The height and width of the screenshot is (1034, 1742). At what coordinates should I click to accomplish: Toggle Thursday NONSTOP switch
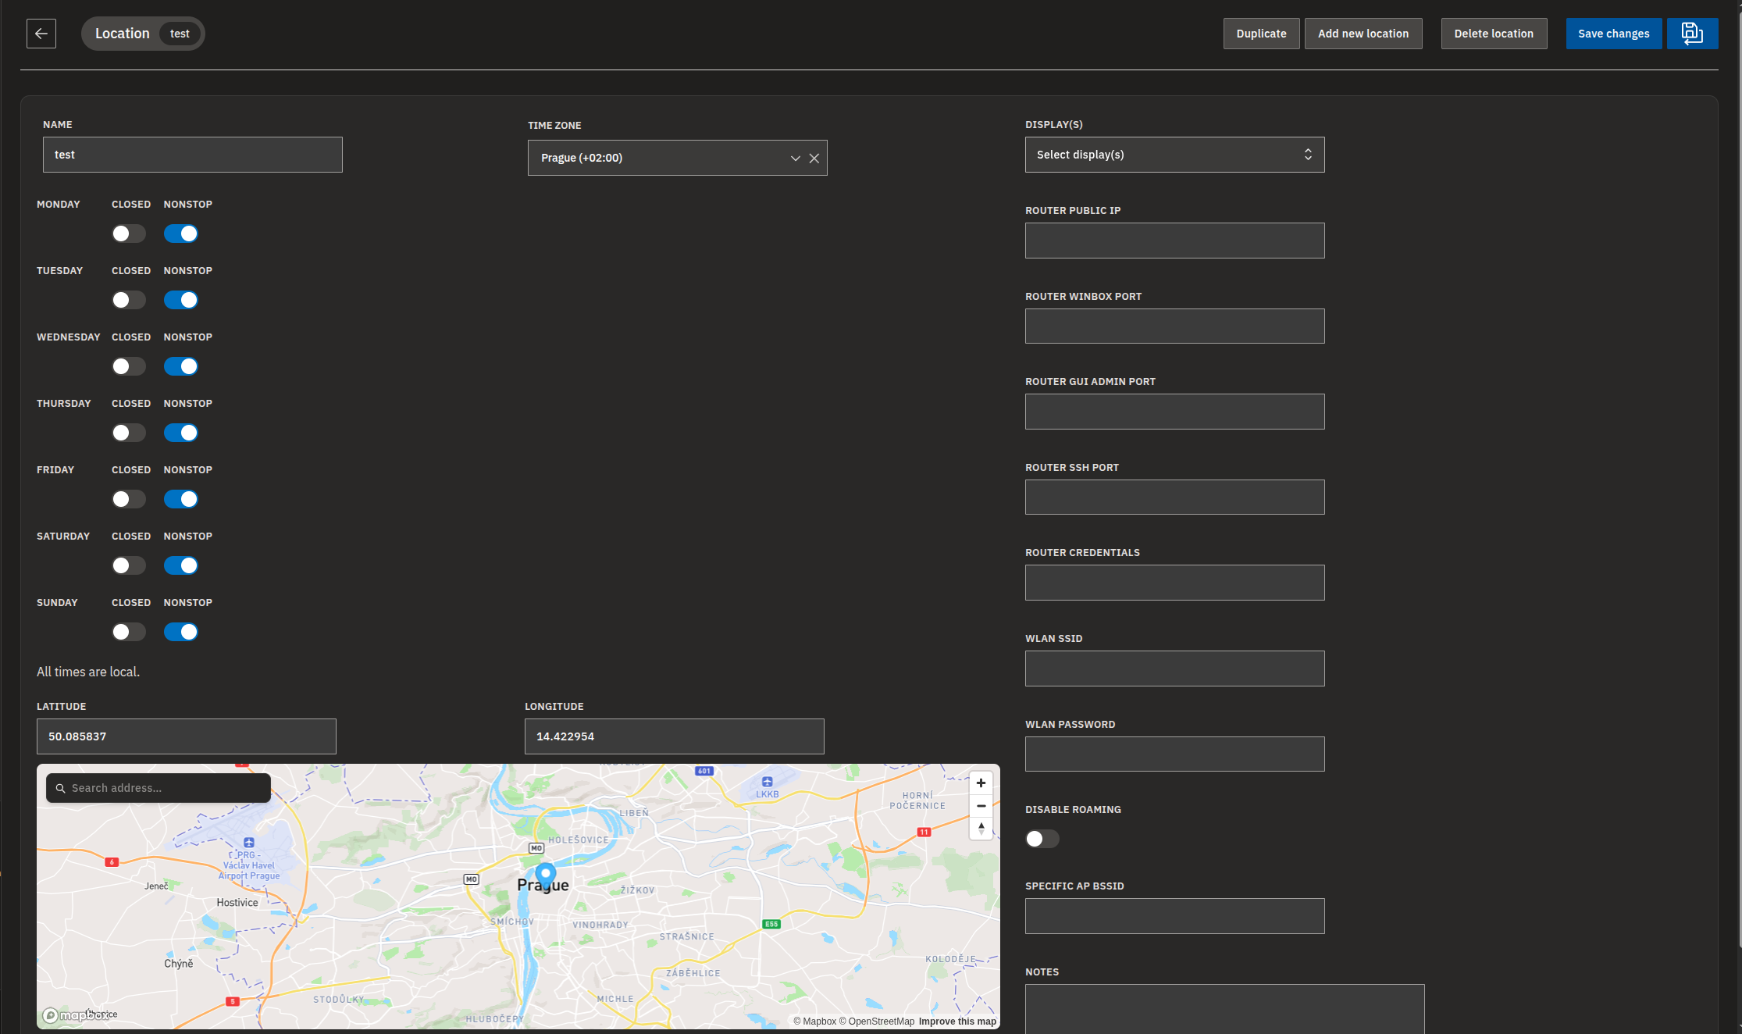[x=181, y=433]
